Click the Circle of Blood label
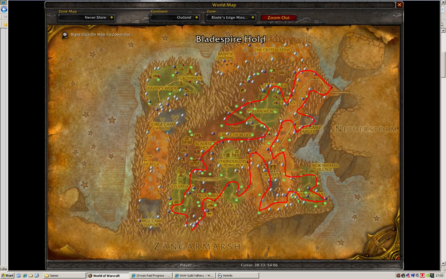446x279 pixels. click(235, 135)
